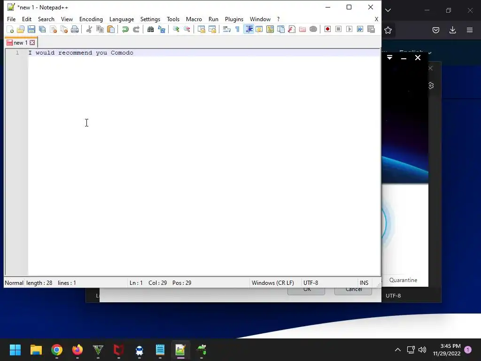Click 'Windows (CR LF)' in status bar
This screenshot has width=481, height=361.
pos(273,283)
